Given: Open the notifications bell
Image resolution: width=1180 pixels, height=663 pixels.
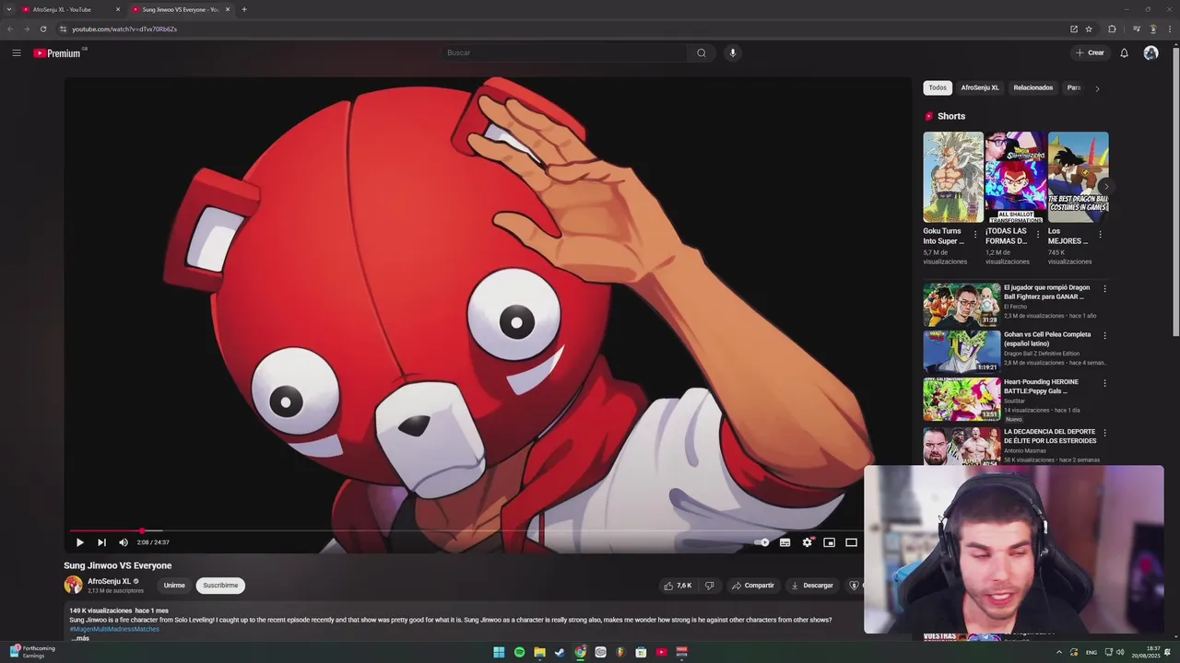Looking at the screenshot, I should coord(1124,52).
